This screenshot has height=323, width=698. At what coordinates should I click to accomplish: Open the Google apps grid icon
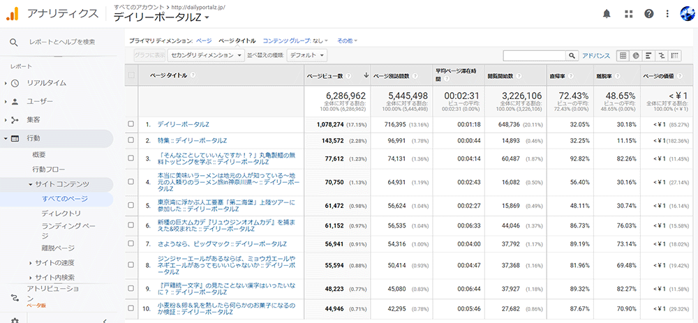coord(629,14)
